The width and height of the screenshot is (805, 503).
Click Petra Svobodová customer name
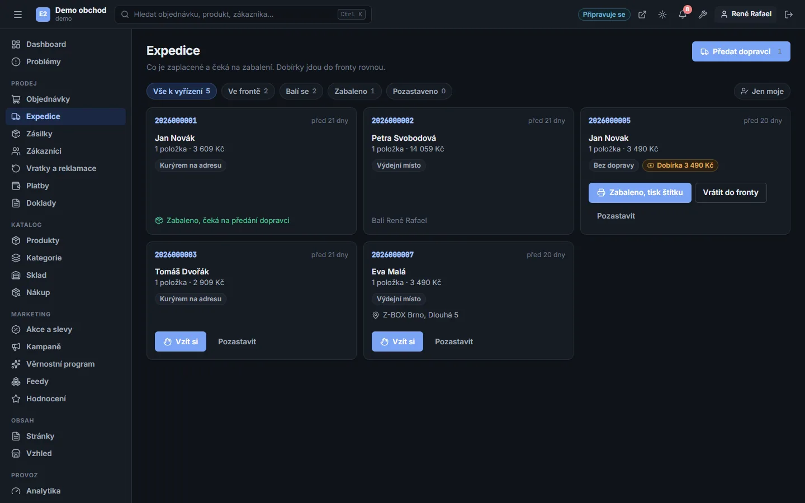404,138
